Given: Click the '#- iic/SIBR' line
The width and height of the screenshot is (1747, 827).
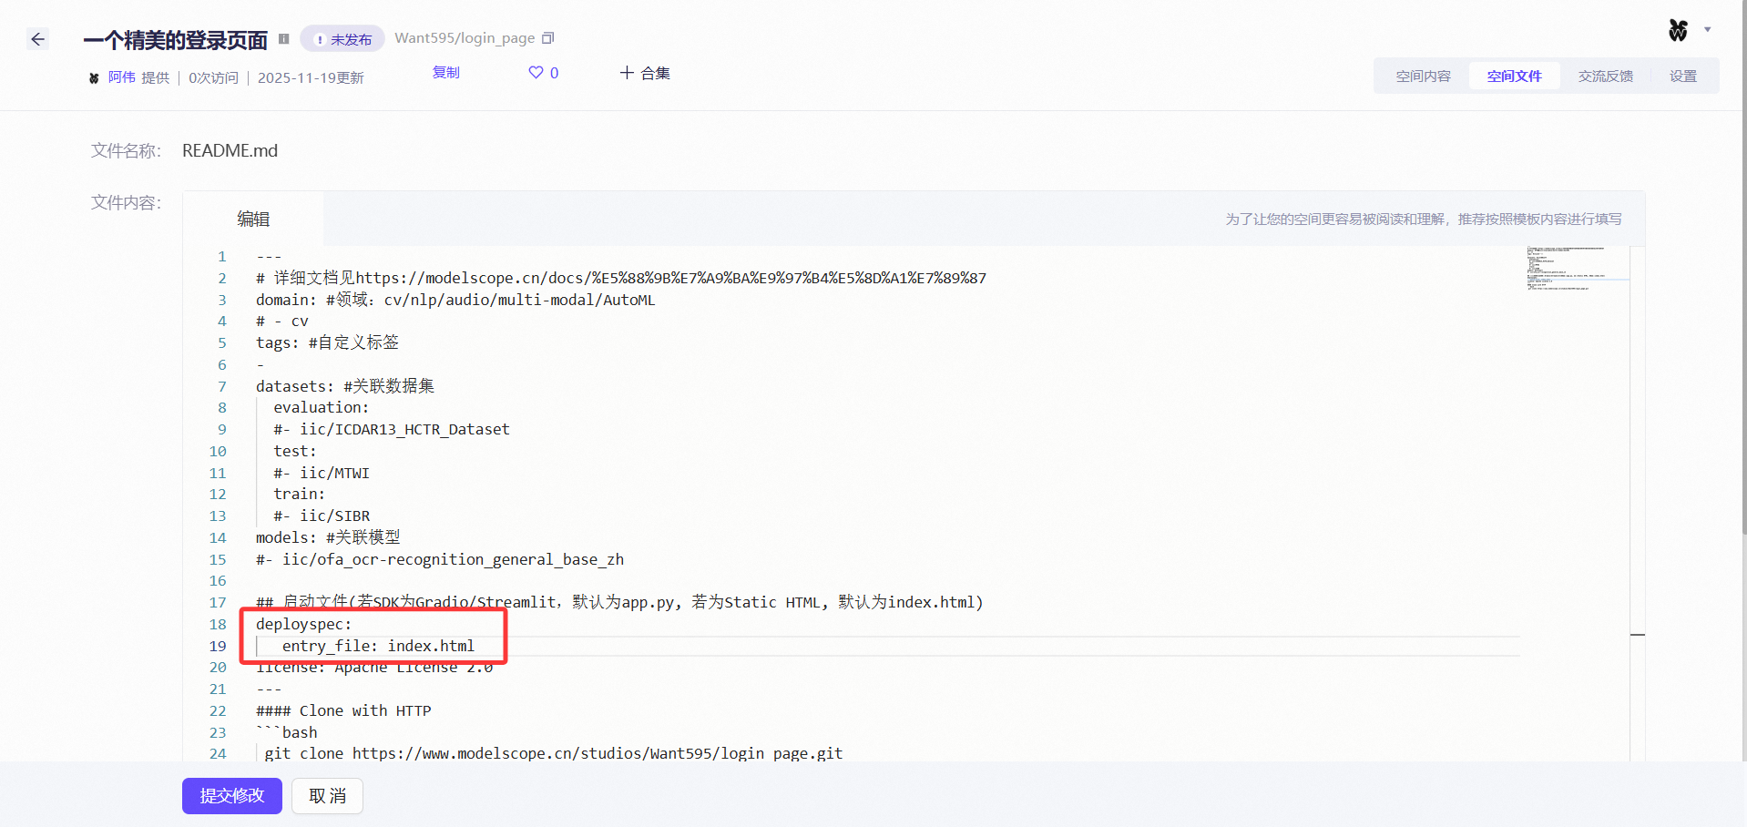Looking at the screenshot, I should 322,516.
